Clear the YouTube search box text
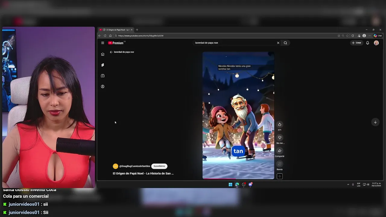This screenshot has height=217, width=386. (278, 43)
